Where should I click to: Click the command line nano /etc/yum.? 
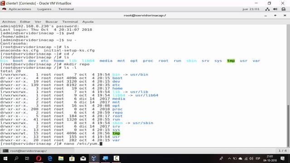pyautogui.click(x=51, y=144)
